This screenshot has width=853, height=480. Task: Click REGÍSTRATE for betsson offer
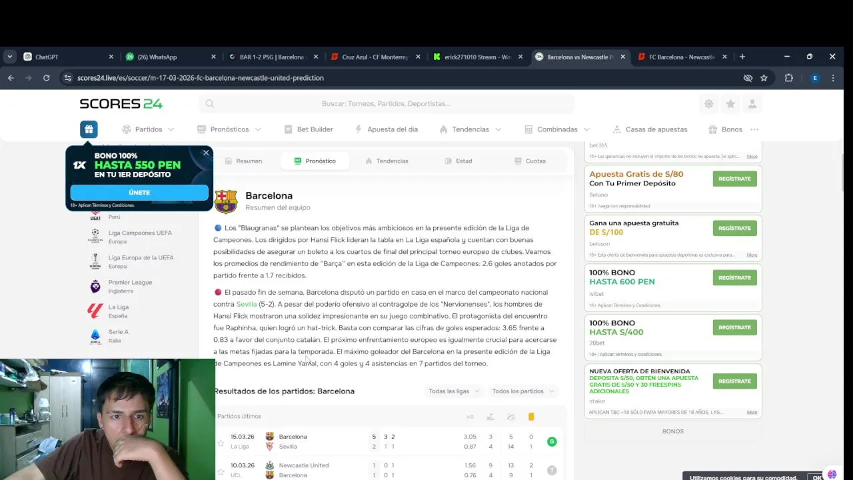pyautogui.click(x=734, y=228)
